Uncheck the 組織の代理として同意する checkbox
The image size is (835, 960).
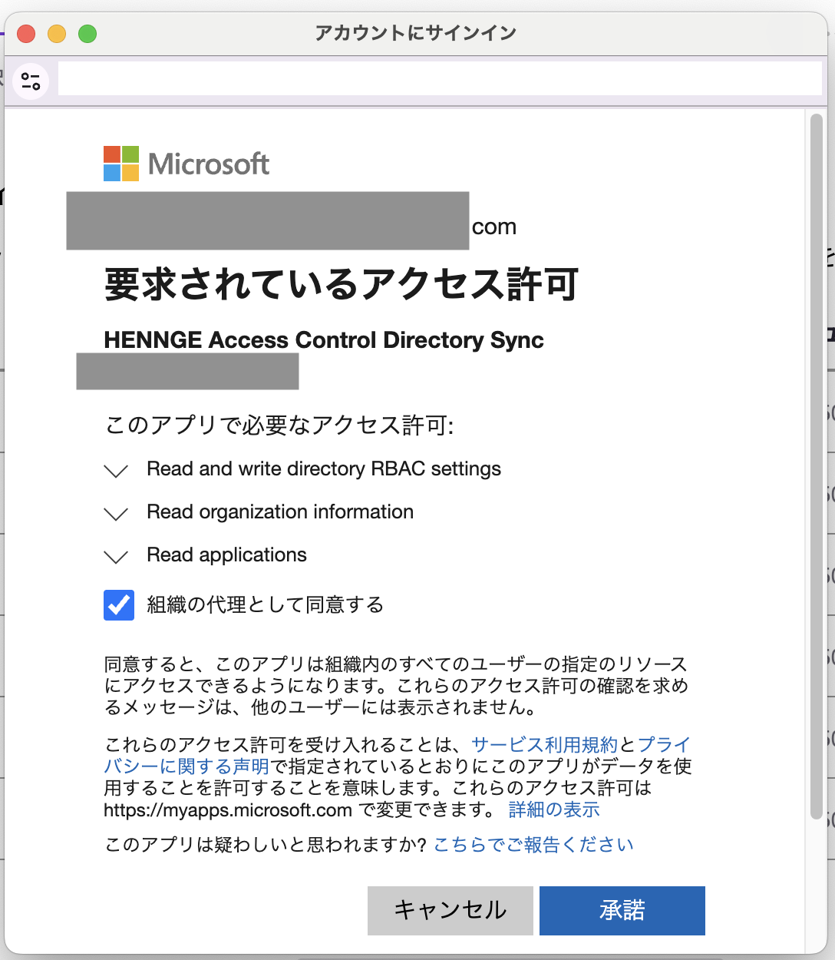tap(117, 605)
